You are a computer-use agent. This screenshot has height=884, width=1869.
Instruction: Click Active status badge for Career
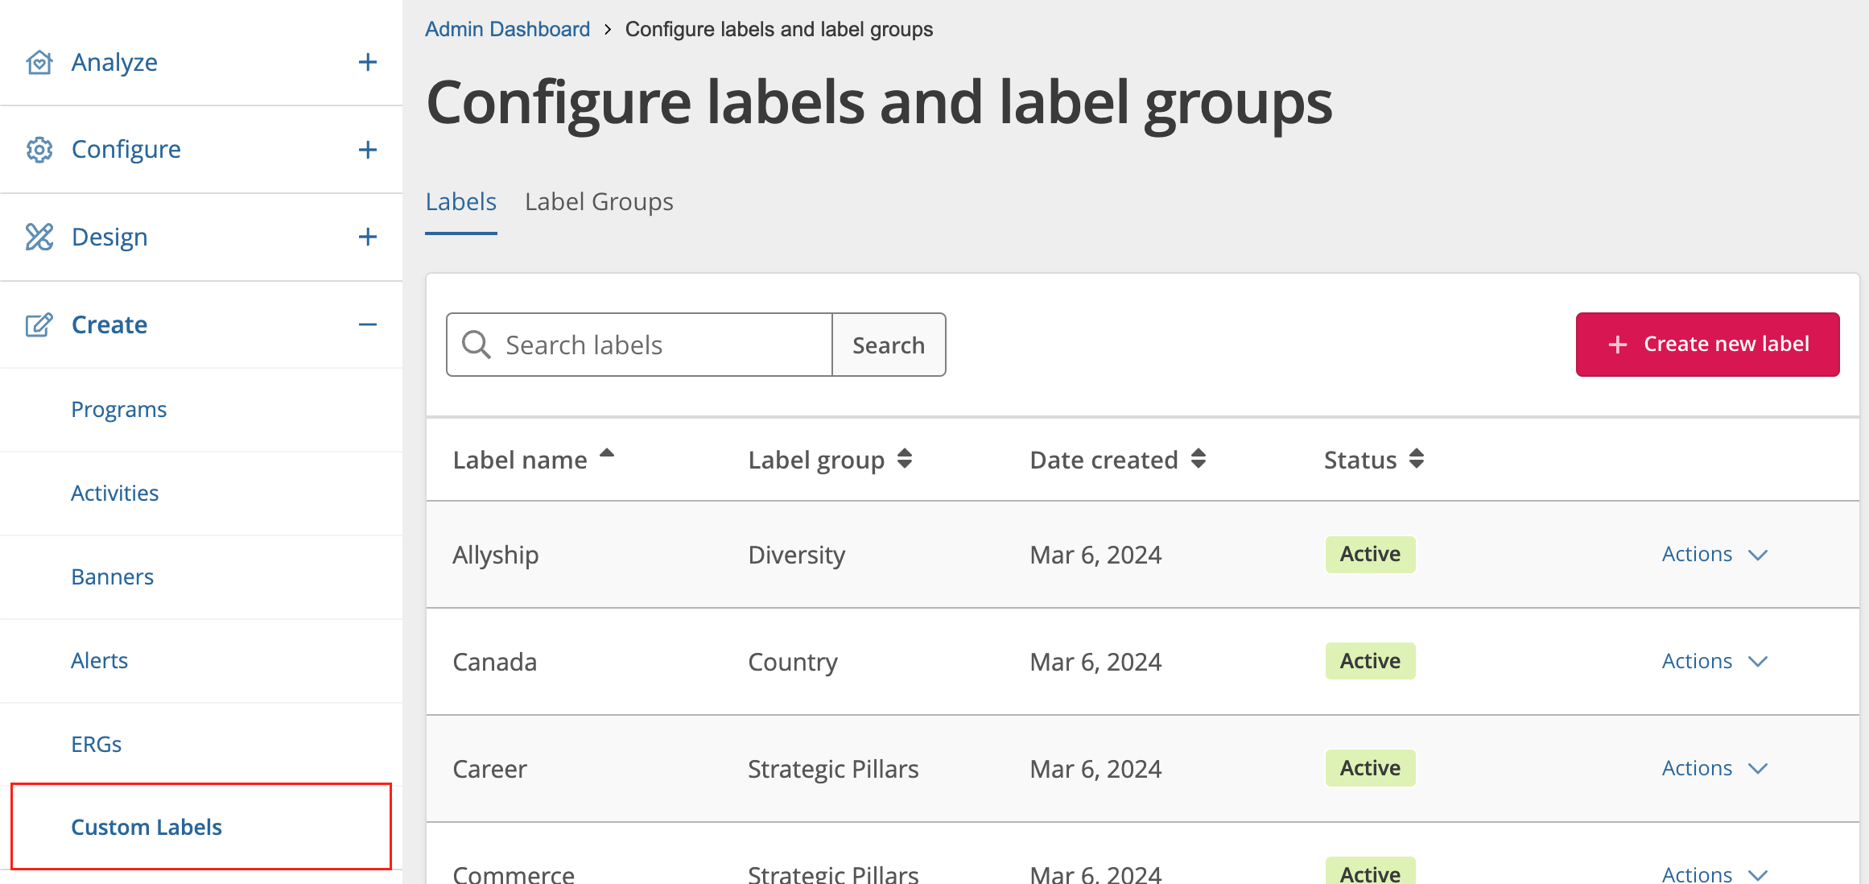point(1370,768)
